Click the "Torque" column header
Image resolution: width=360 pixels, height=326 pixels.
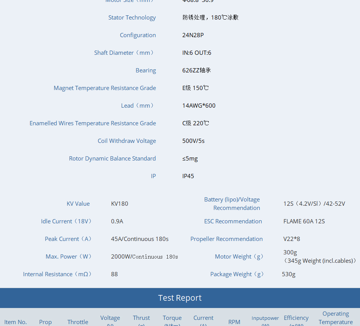pos(172,318)
